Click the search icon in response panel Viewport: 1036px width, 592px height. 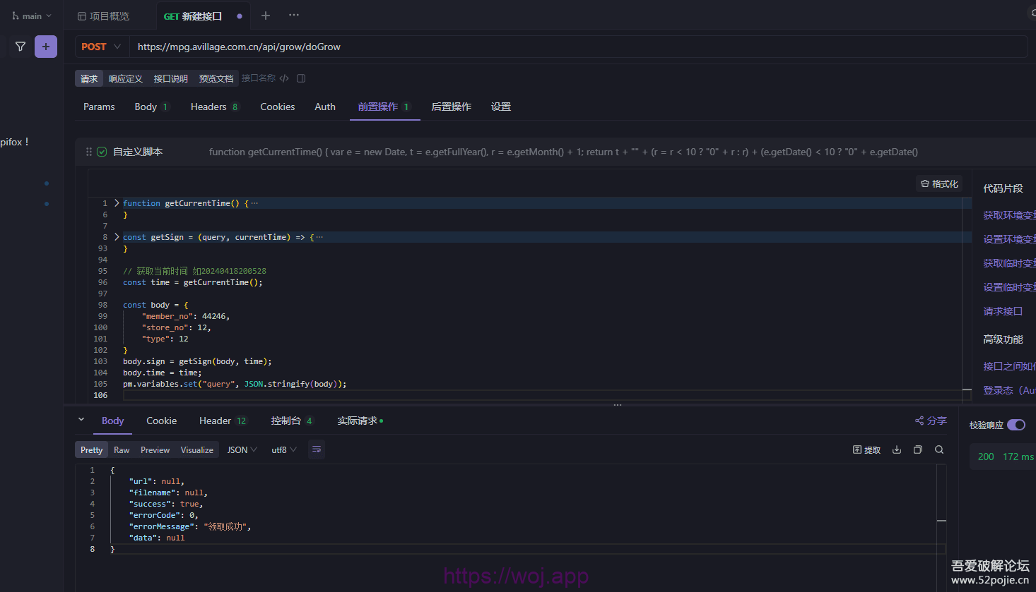[939, 449]
